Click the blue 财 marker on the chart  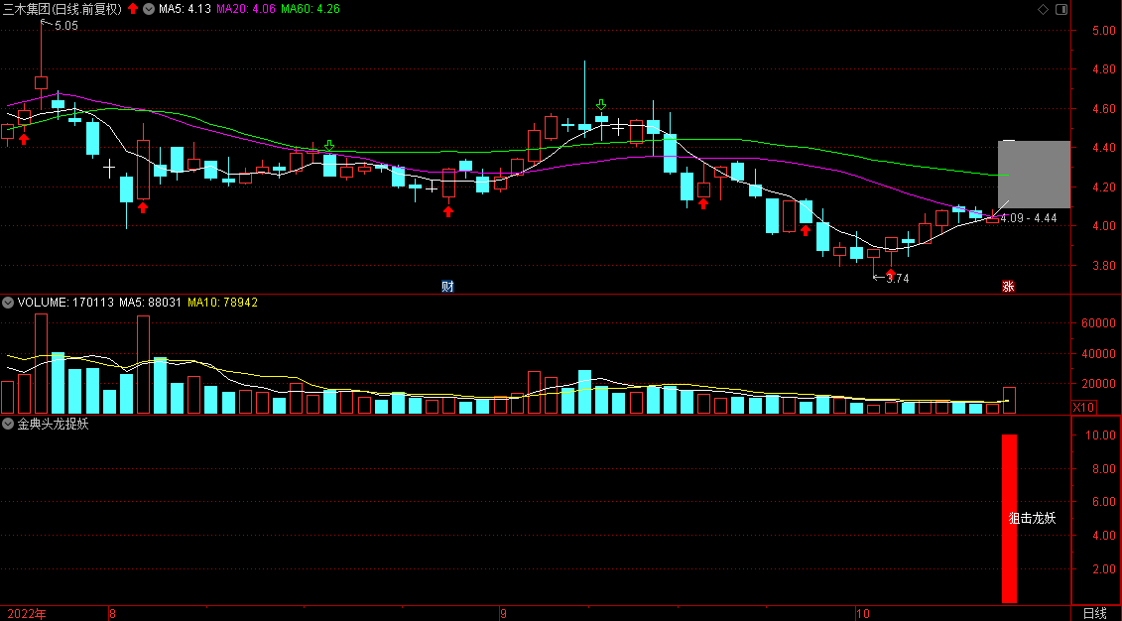448,286
